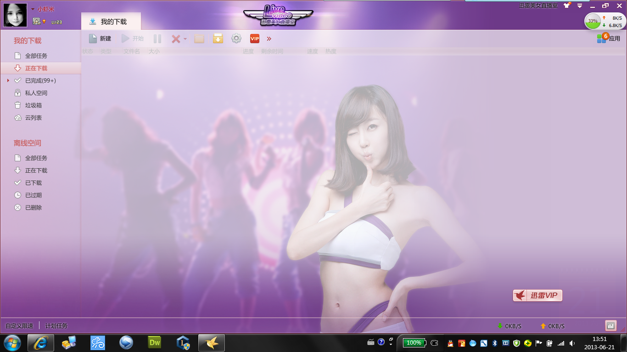Click the 新建 new task button
The width and height of the screenshot is (627, 352).
(100, 39)
